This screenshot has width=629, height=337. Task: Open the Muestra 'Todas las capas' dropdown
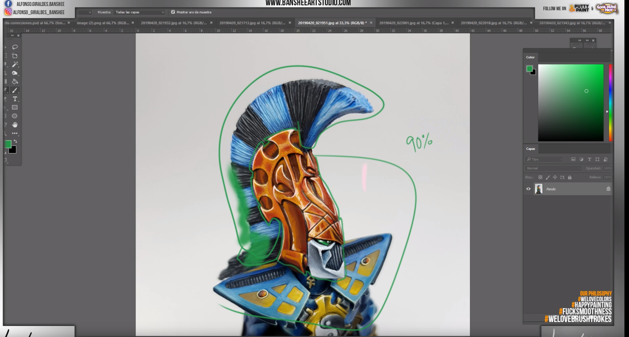(139, 12)
